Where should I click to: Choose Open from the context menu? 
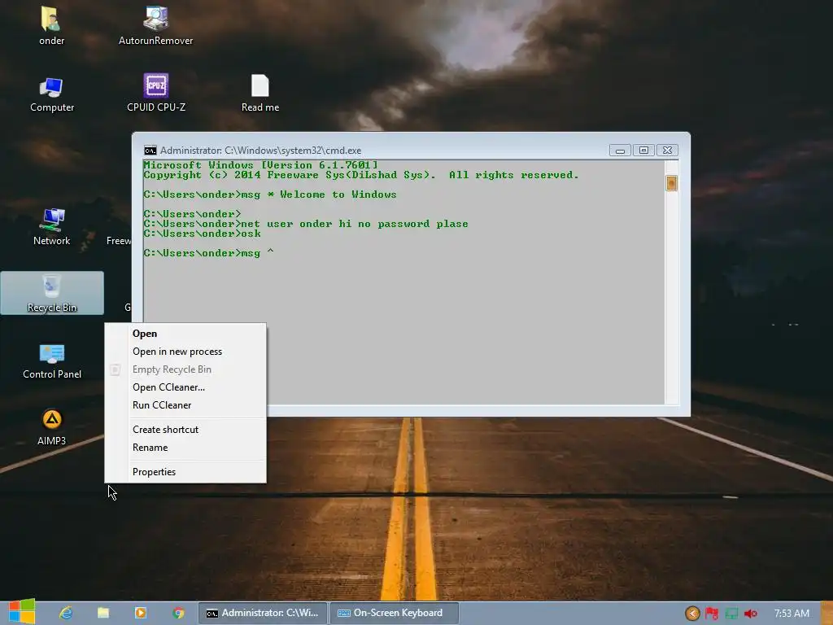185,333
